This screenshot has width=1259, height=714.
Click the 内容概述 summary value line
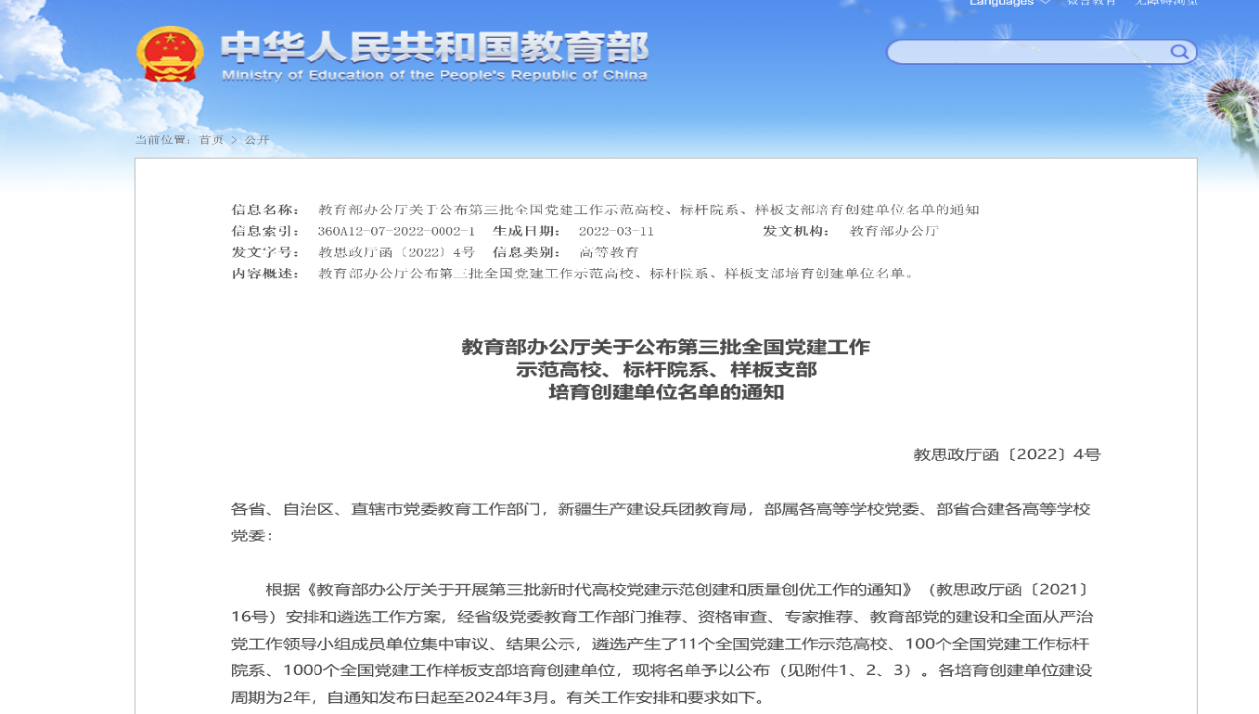pos(615,273)
